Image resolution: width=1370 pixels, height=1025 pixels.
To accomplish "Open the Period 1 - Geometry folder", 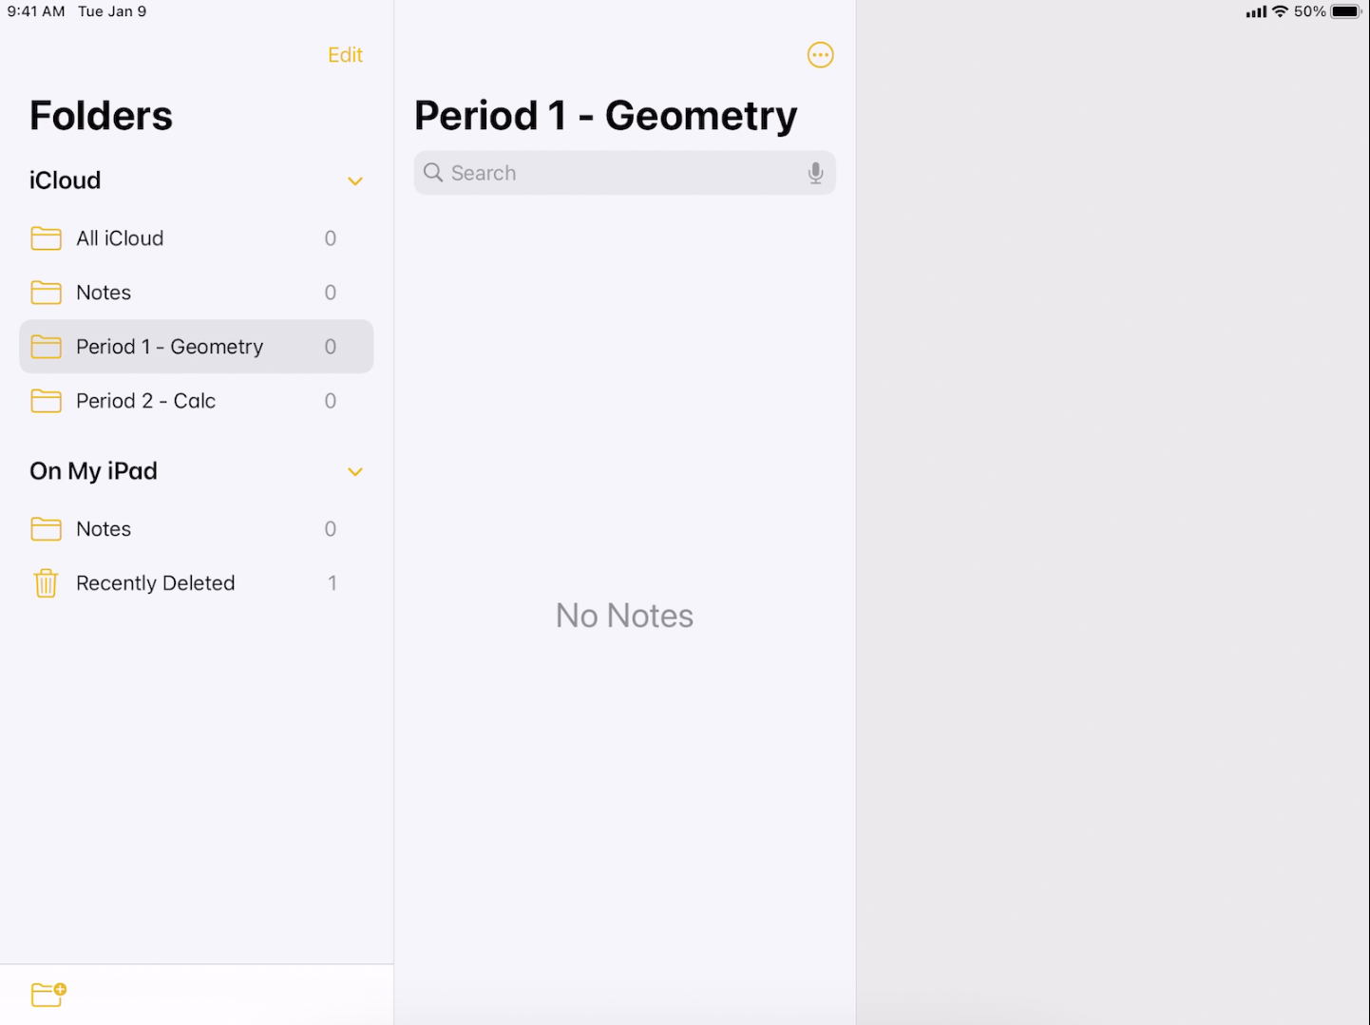I will click(170, 347).
